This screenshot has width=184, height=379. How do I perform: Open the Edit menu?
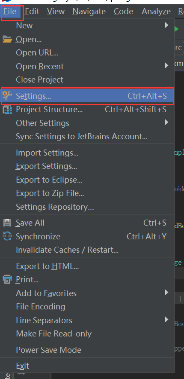tap(32, 11)
